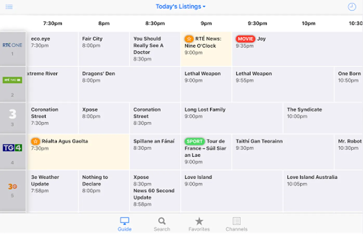The height and width of the screenshot is (234, 363).
Task: Click the clock icon to jump to current time
Action: pyautogui.click(x=352, y=7)
